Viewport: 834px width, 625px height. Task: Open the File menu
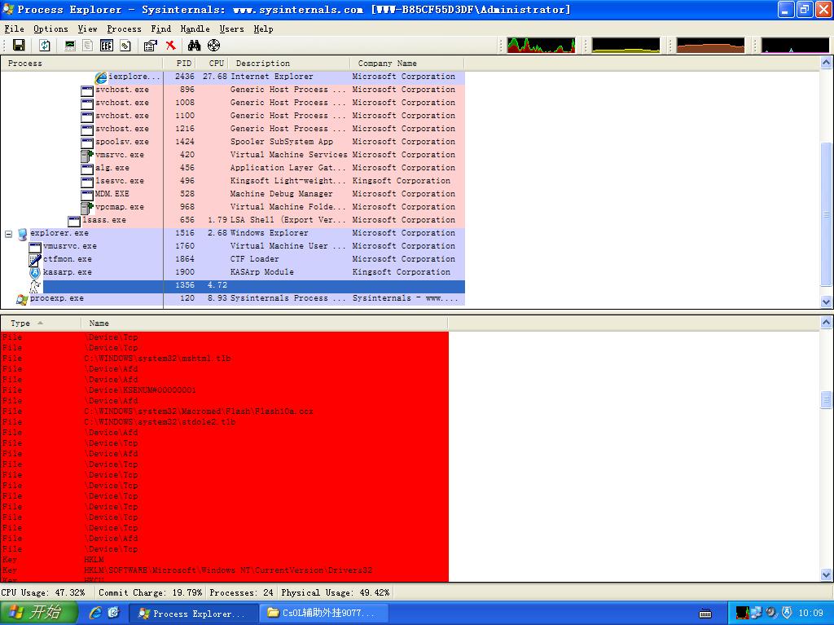coord(15,29)
